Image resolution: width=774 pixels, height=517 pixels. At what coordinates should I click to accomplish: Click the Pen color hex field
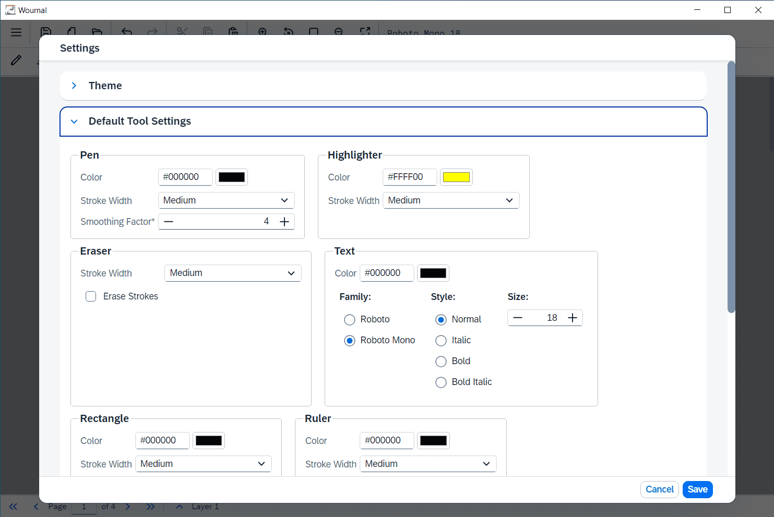pyautogui.click(x=185, y=177)
